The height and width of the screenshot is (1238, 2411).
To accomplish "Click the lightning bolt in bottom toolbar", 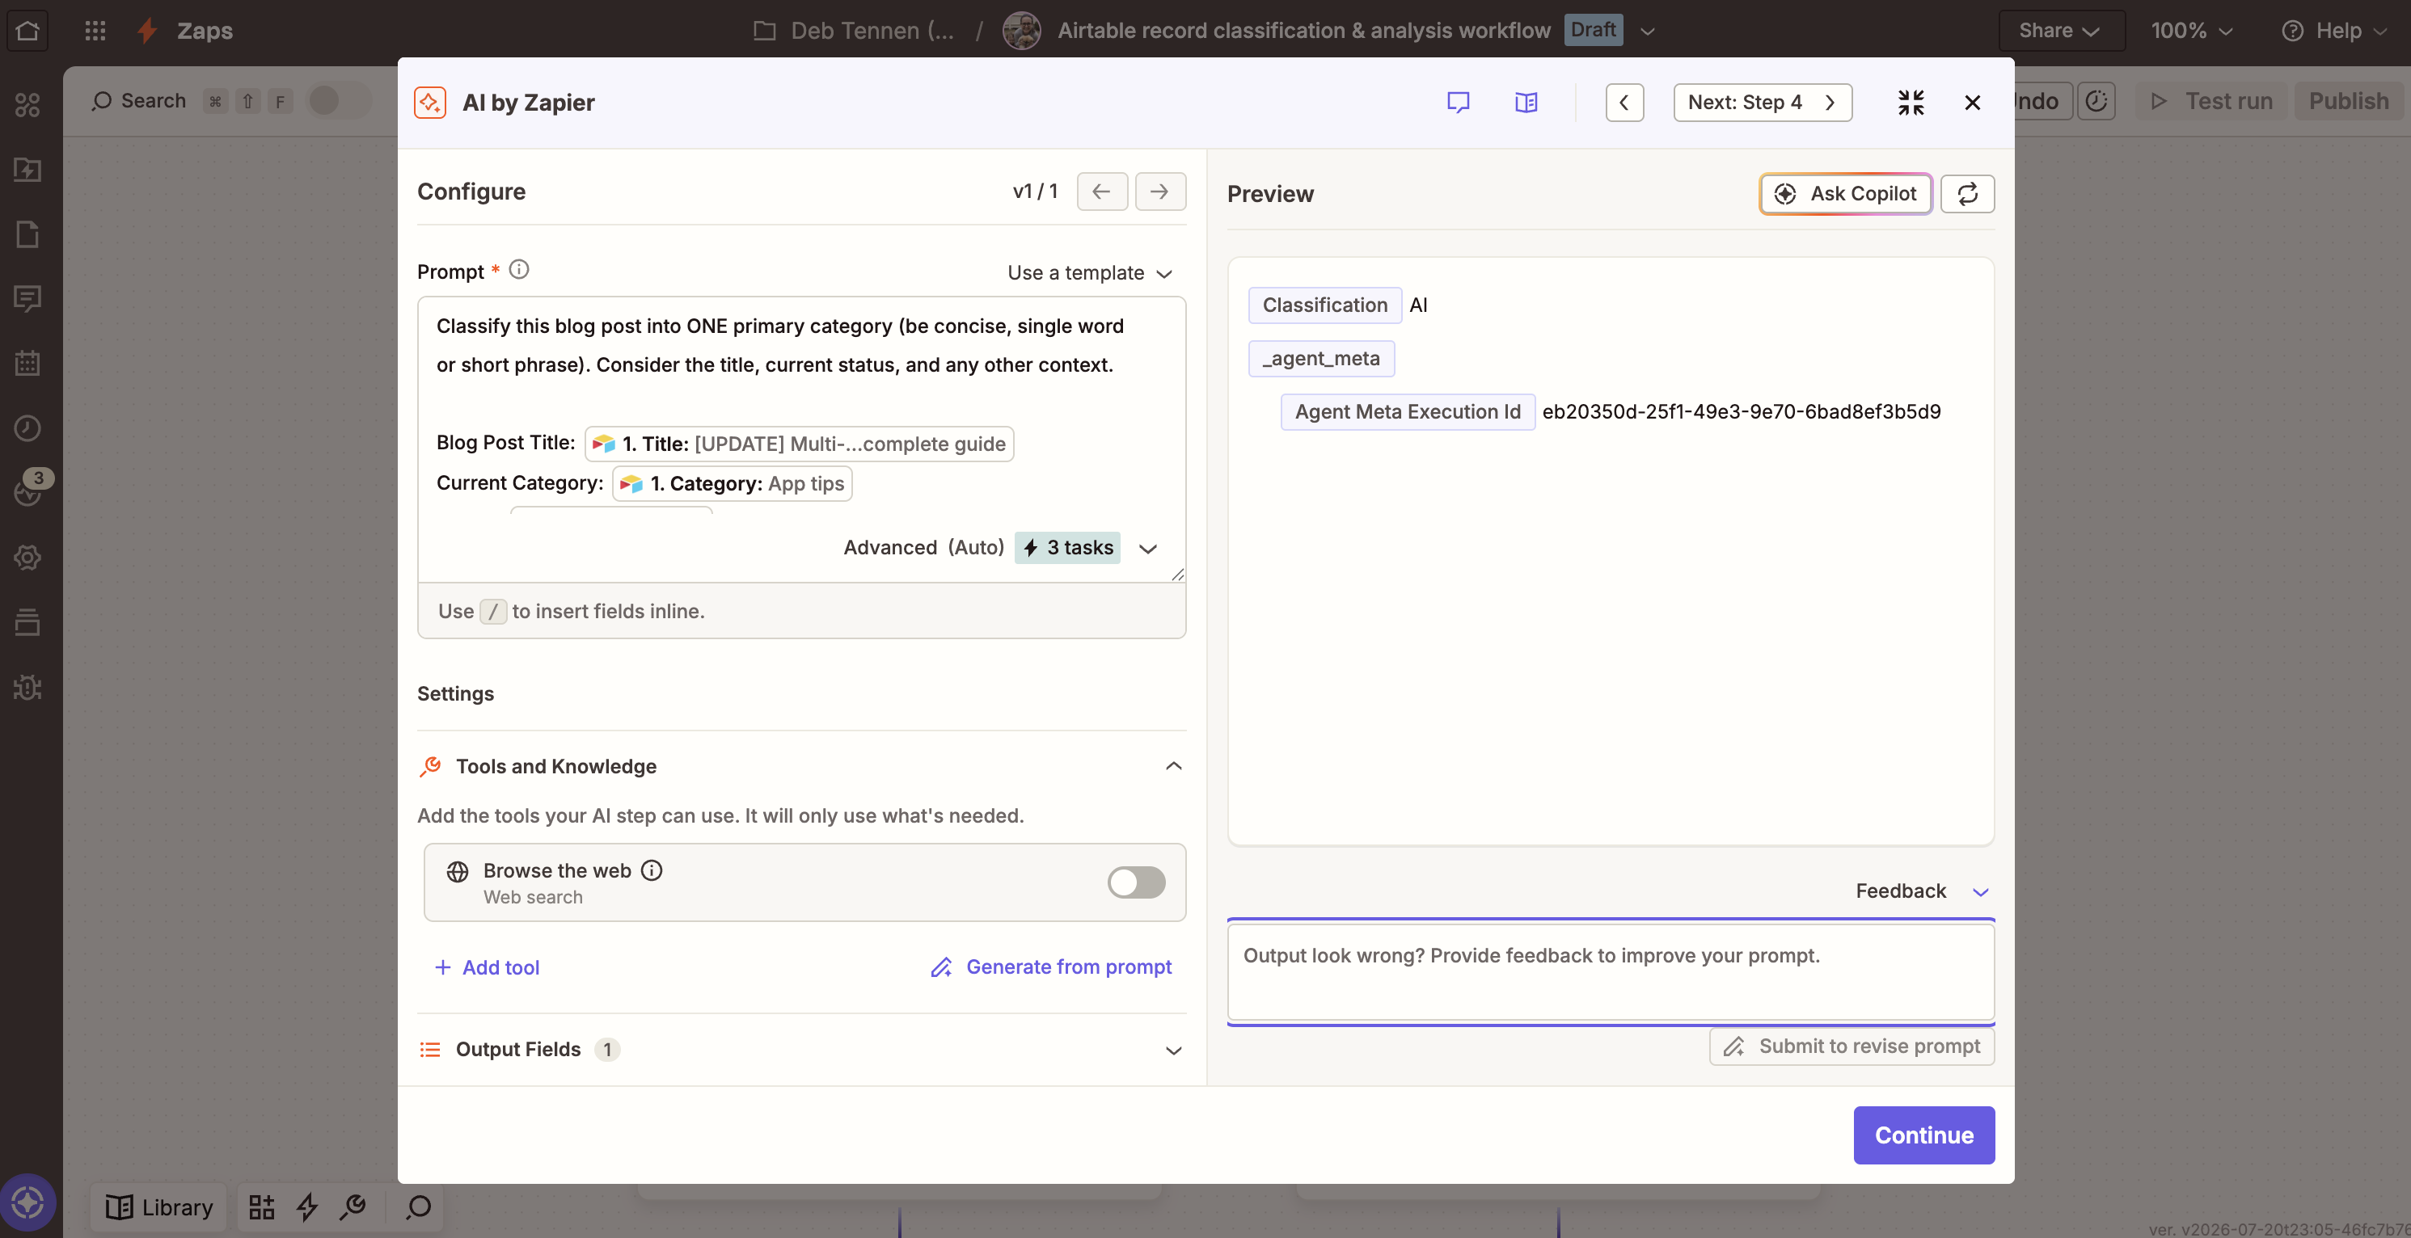I will tap(307, 1207).
